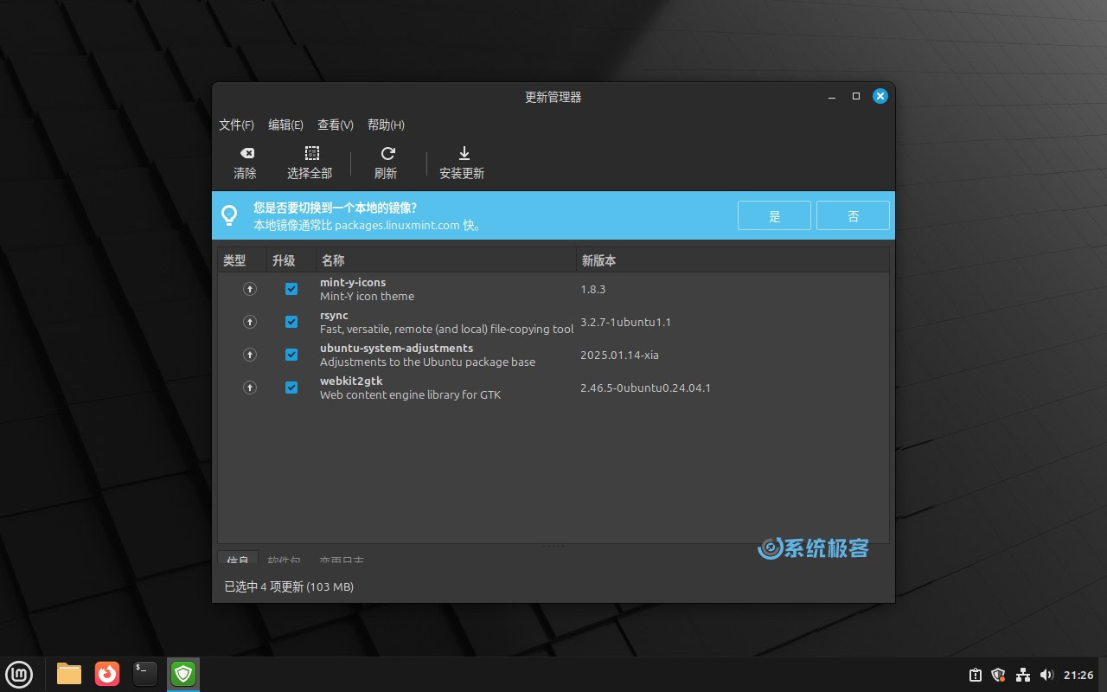Image resolution: width=1107 pixels, height=692 pixels.
Task: Select the webkit2gtk package name
Action: pos(351,381)
